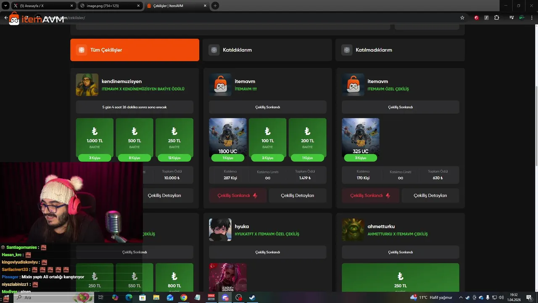
Task: Click the 800 TL bakiye prize card
Action: coord(174,277)
